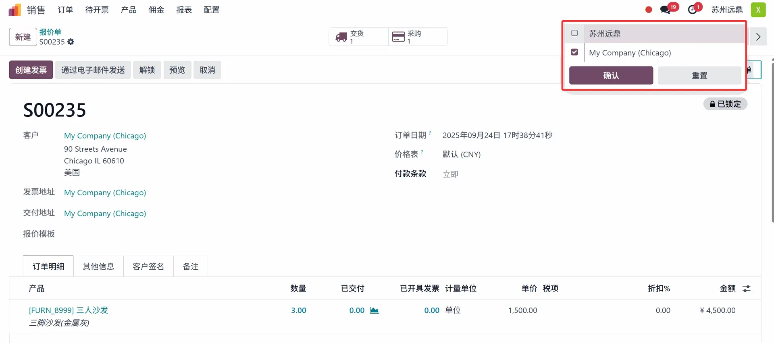Open the 报表 menu

click(184, 10)
